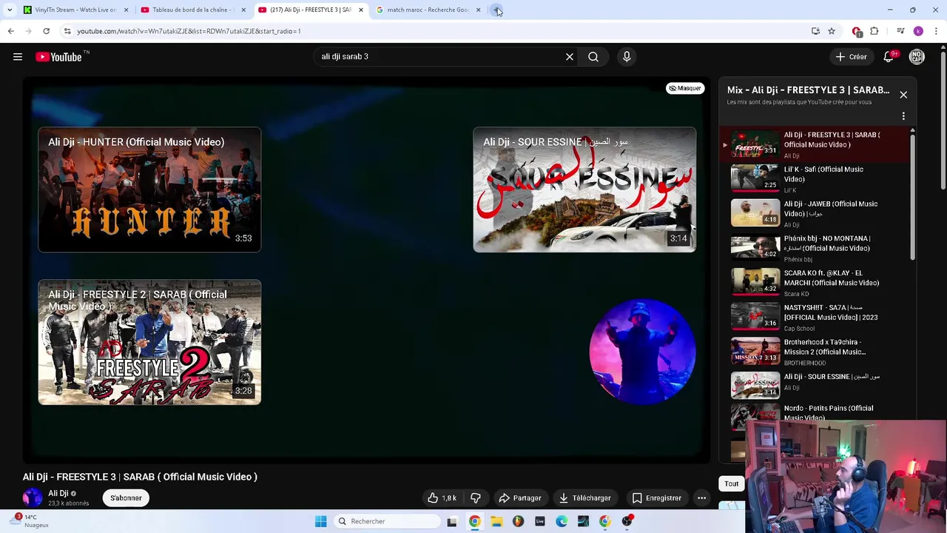Run search with the magnifier button

[x=593, y=57]
